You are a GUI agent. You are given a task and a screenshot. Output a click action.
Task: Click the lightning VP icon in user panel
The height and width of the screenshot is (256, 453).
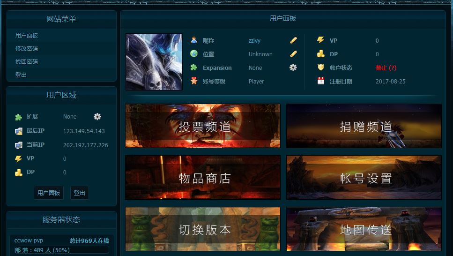(x=321, y=40)
